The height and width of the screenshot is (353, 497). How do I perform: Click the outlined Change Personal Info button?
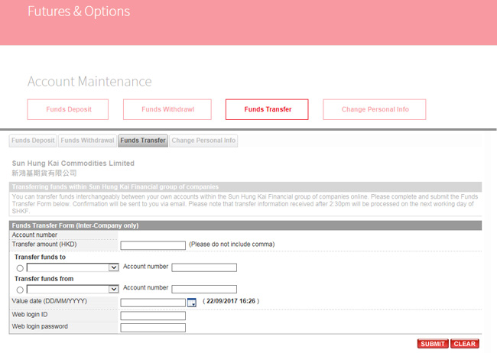tap(375, 109)
